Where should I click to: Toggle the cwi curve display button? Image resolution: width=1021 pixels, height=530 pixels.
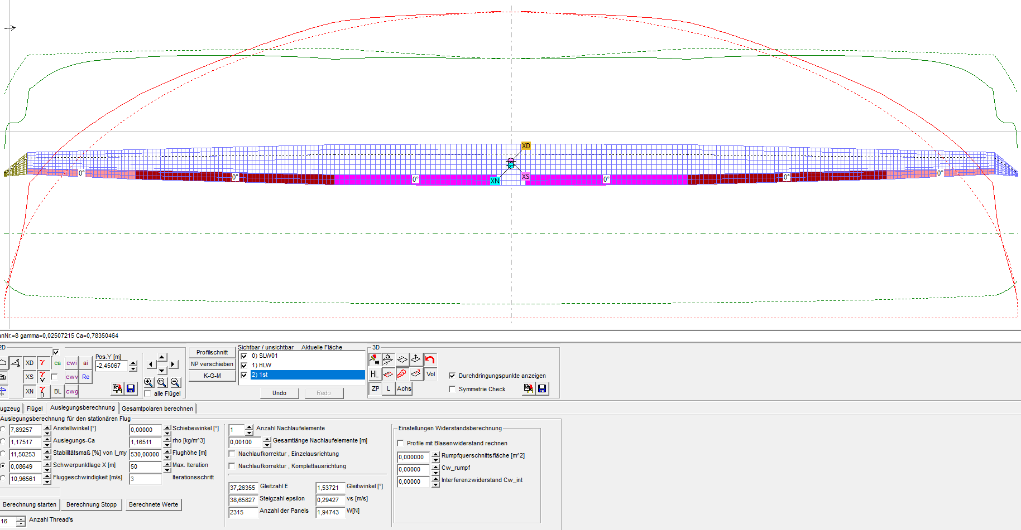click(x=71, y=363)
